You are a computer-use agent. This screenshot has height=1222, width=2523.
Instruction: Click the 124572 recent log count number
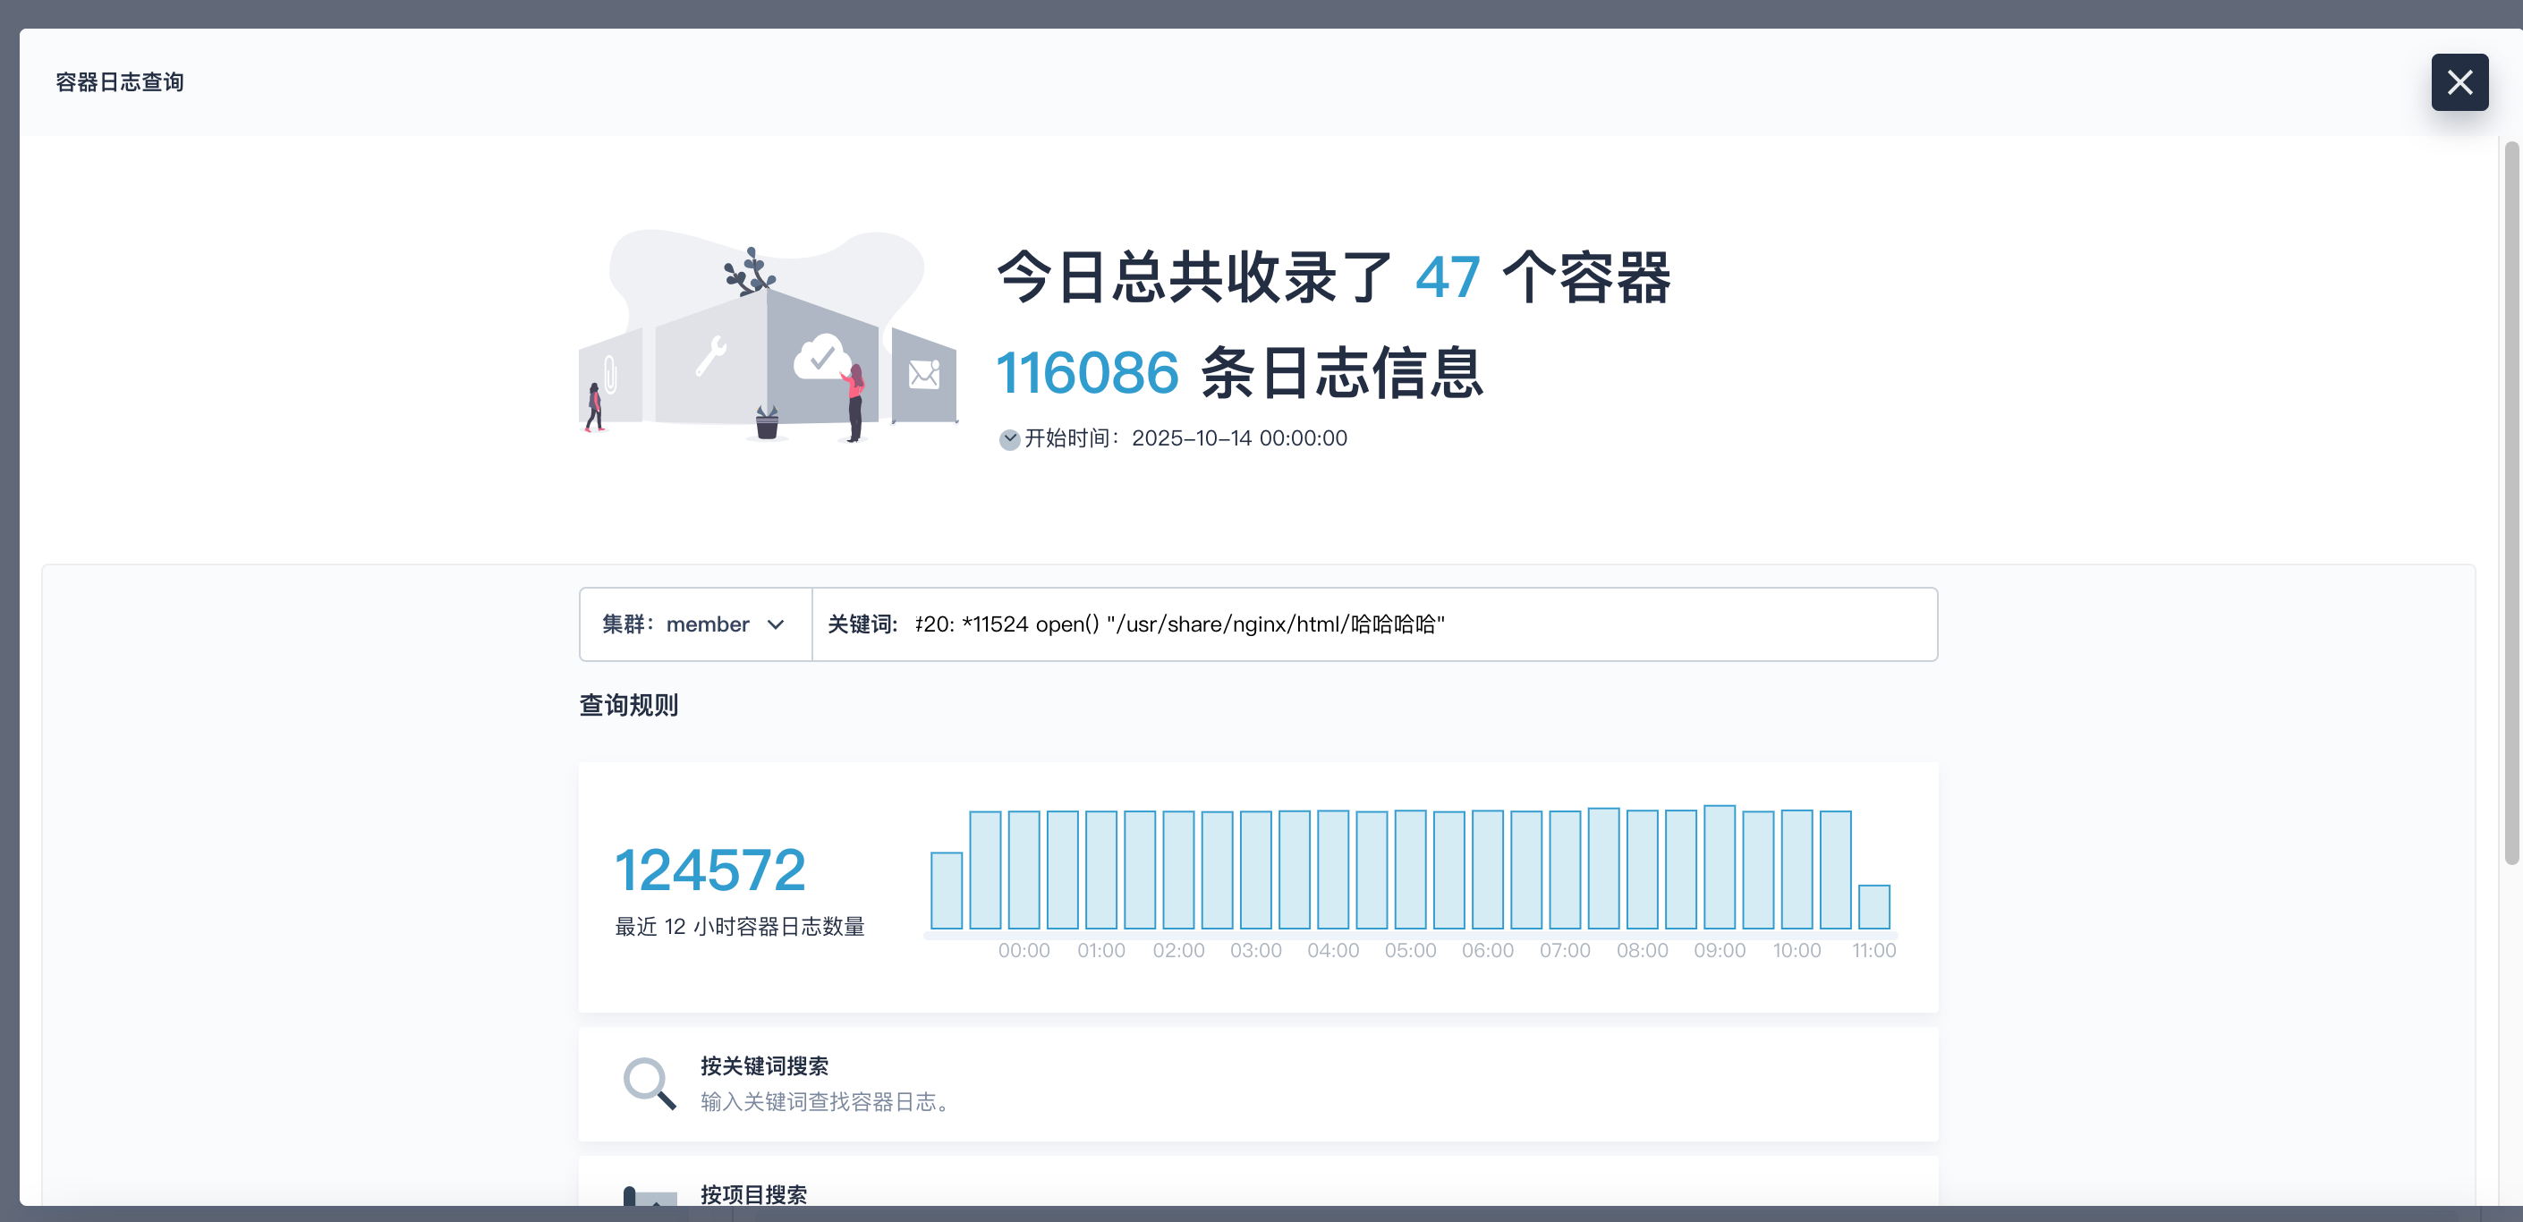[710, 870]
